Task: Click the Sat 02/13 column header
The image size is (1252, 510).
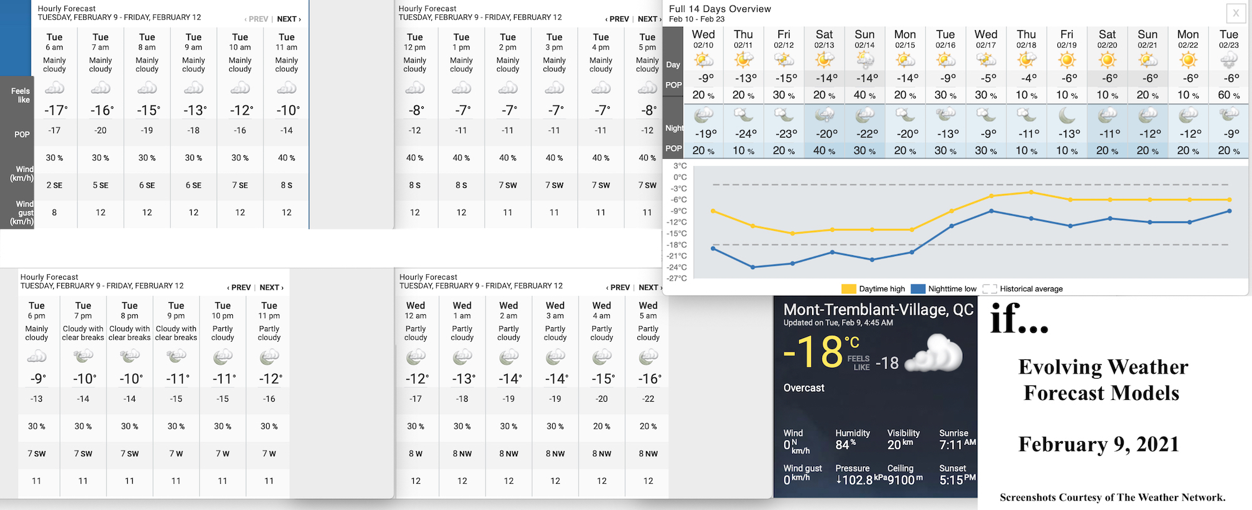Action: tap(824, 39)
